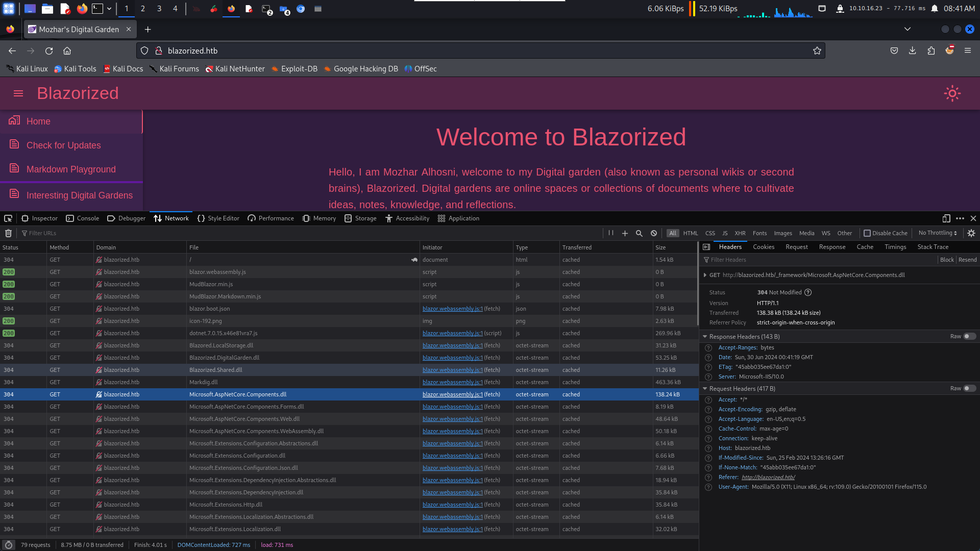980x551 pixels.
Task: Filter requests by XHR
Action: tap(740, 233)
